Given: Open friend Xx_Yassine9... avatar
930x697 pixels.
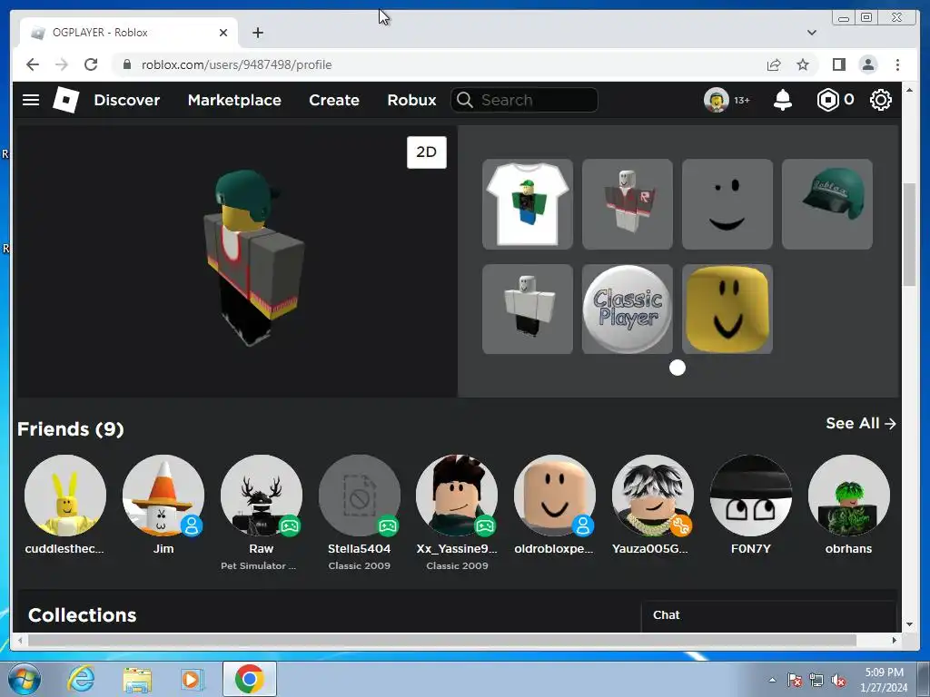Looking at the screenshot, I should tap(457, 496).
